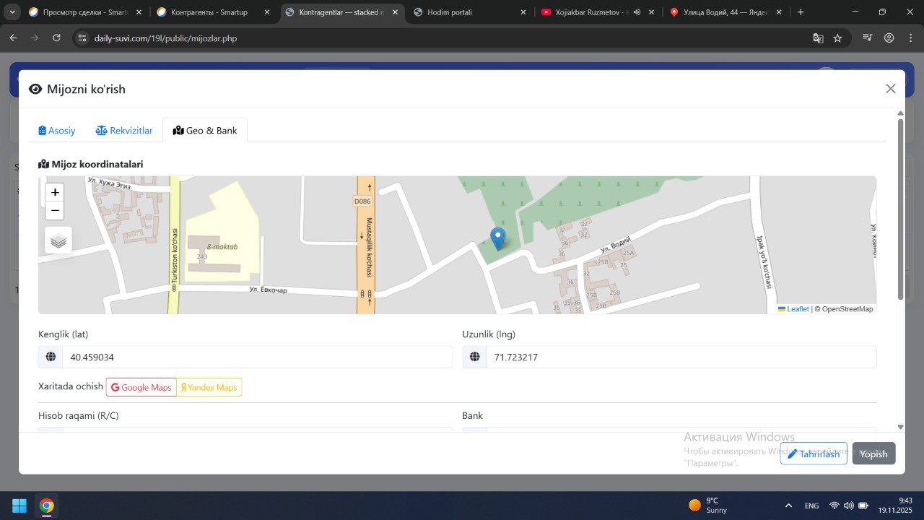Image resolution: width=924 pixels, height=520 pixels.
Task: Open the Leaflet attribution link
Action: 797,309
